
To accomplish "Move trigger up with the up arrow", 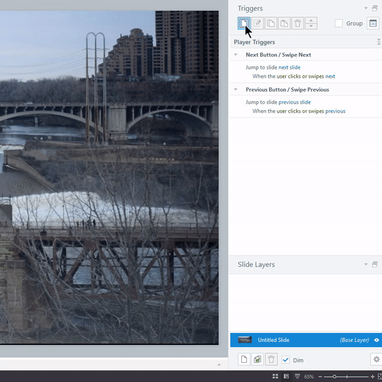I will click(x=311, y=20).
